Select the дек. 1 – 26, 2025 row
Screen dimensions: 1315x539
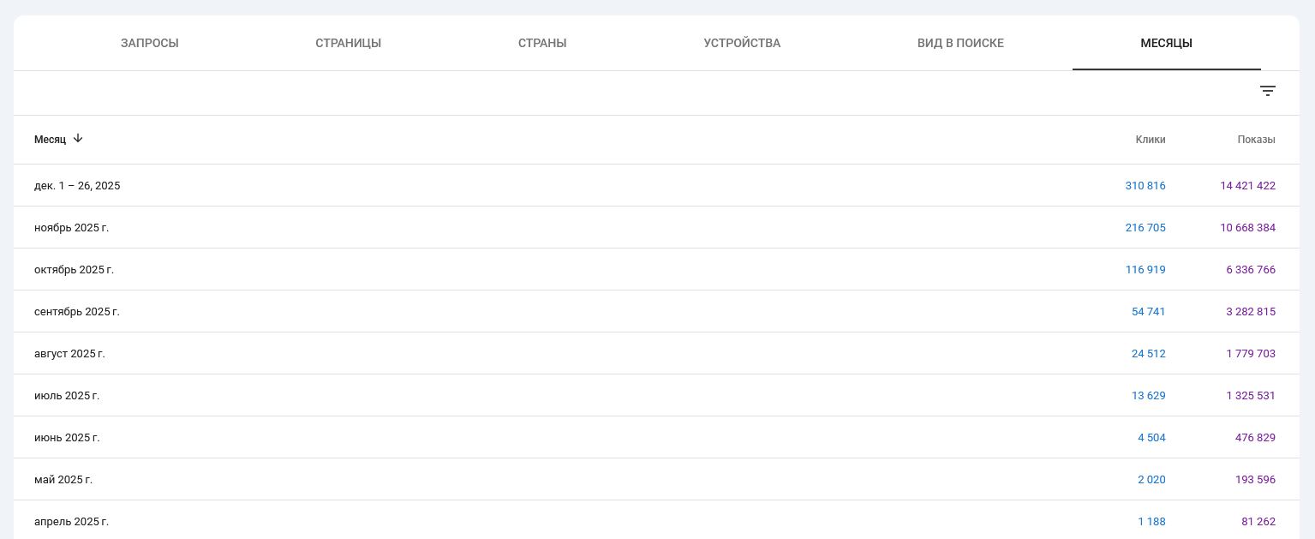point(77,186)
